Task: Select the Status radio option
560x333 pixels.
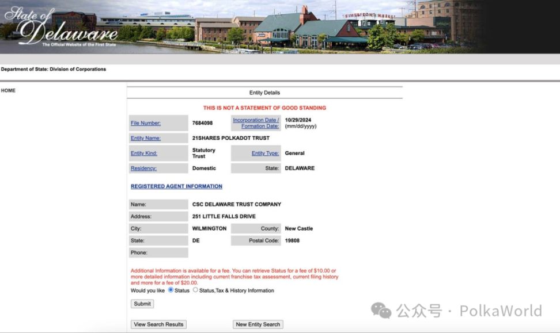Action: tap(171, 290)
